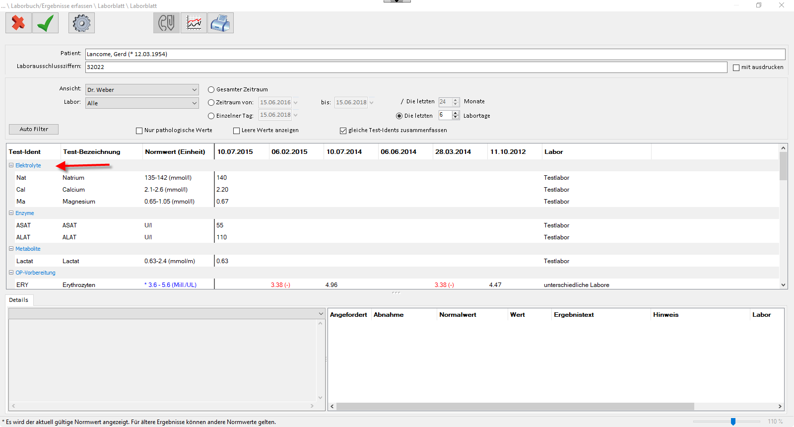The width and height of the screenshot is (794, 427).
Task: Open settings via the gear icon
Action: (x=81, y=23)
